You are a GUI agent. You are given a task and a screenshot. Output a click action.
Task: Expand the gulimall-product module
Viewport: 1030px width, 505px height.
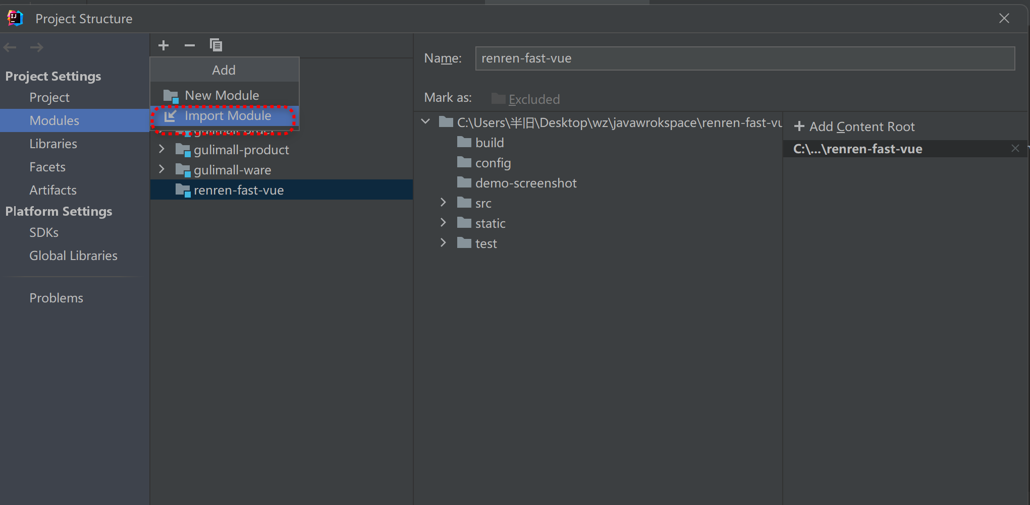tap(161, 149)
